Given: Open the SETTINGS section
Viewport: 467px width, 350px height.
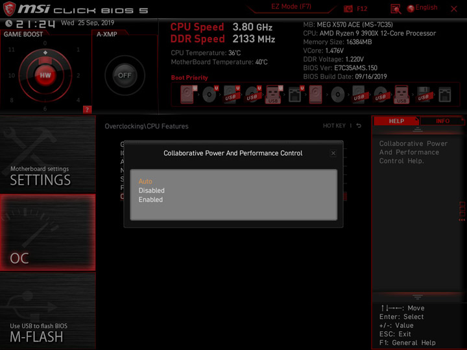Looking at the screenshot, I should point(47,154).
